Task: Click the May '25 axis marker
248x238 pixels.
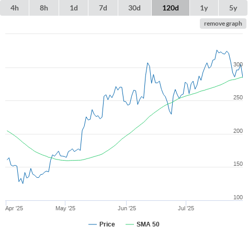Action: [65, 208]
